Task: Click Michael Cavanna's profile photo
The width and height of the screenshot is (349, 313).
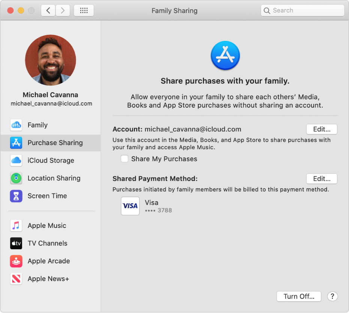Action: (51, 60)
